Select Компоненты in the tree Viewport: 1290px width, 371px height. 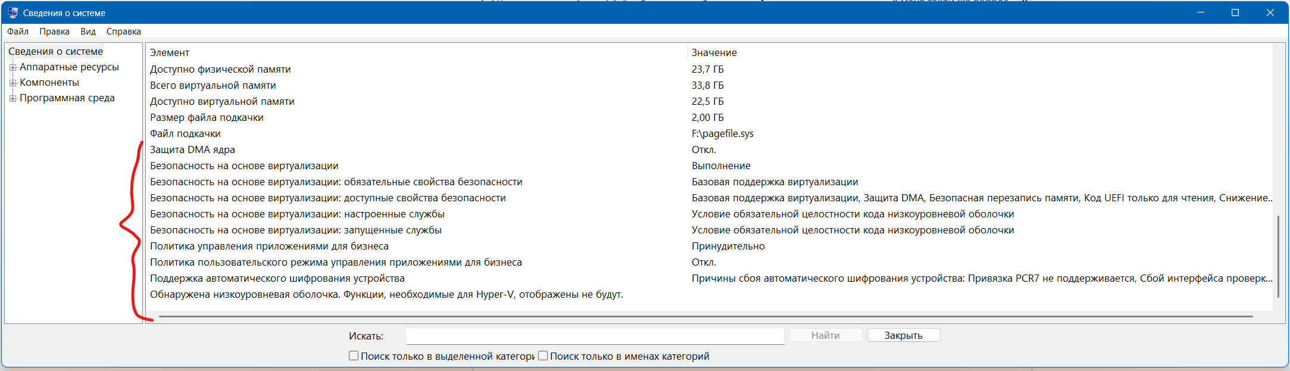tap(49, 82)
